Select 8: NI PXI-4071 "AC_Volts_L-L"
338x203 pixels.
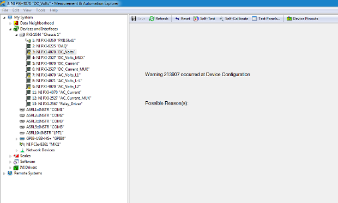pos(57,81)
